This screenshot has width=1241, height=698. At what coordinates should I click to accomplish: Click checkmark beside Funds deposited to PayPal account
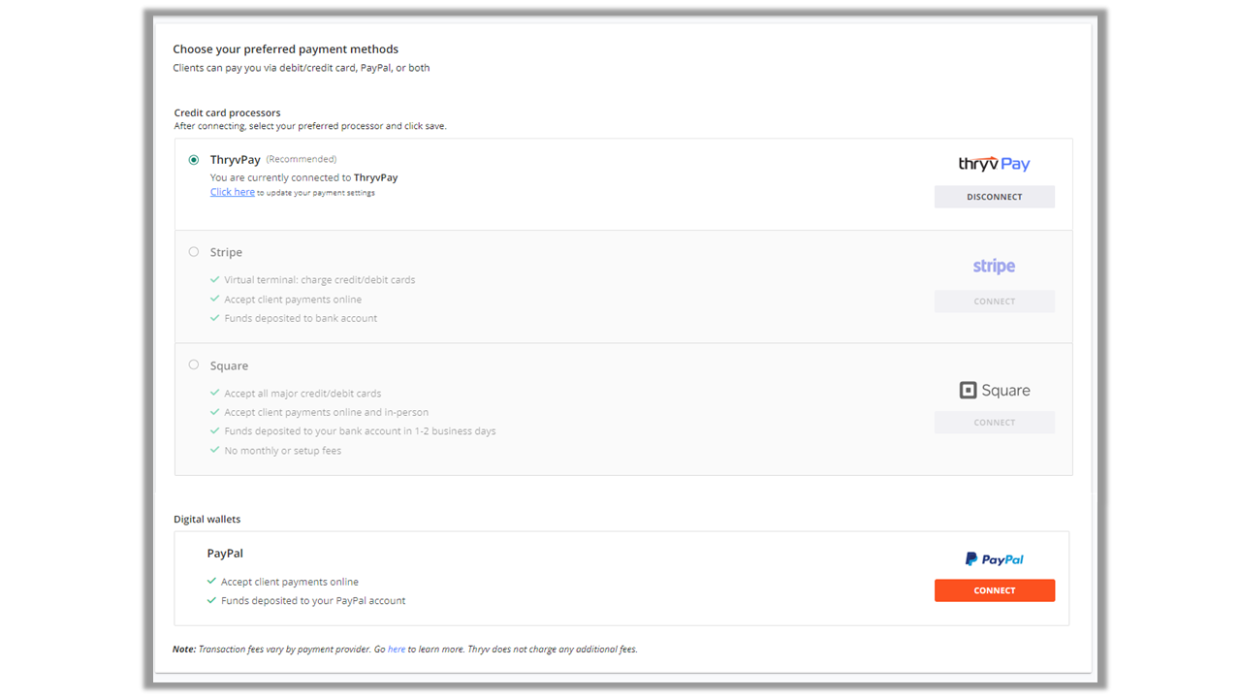[x=211, y=601]
